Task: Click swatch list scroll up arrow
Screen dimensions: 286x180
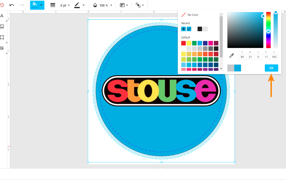Action: [x=221, y=14]
